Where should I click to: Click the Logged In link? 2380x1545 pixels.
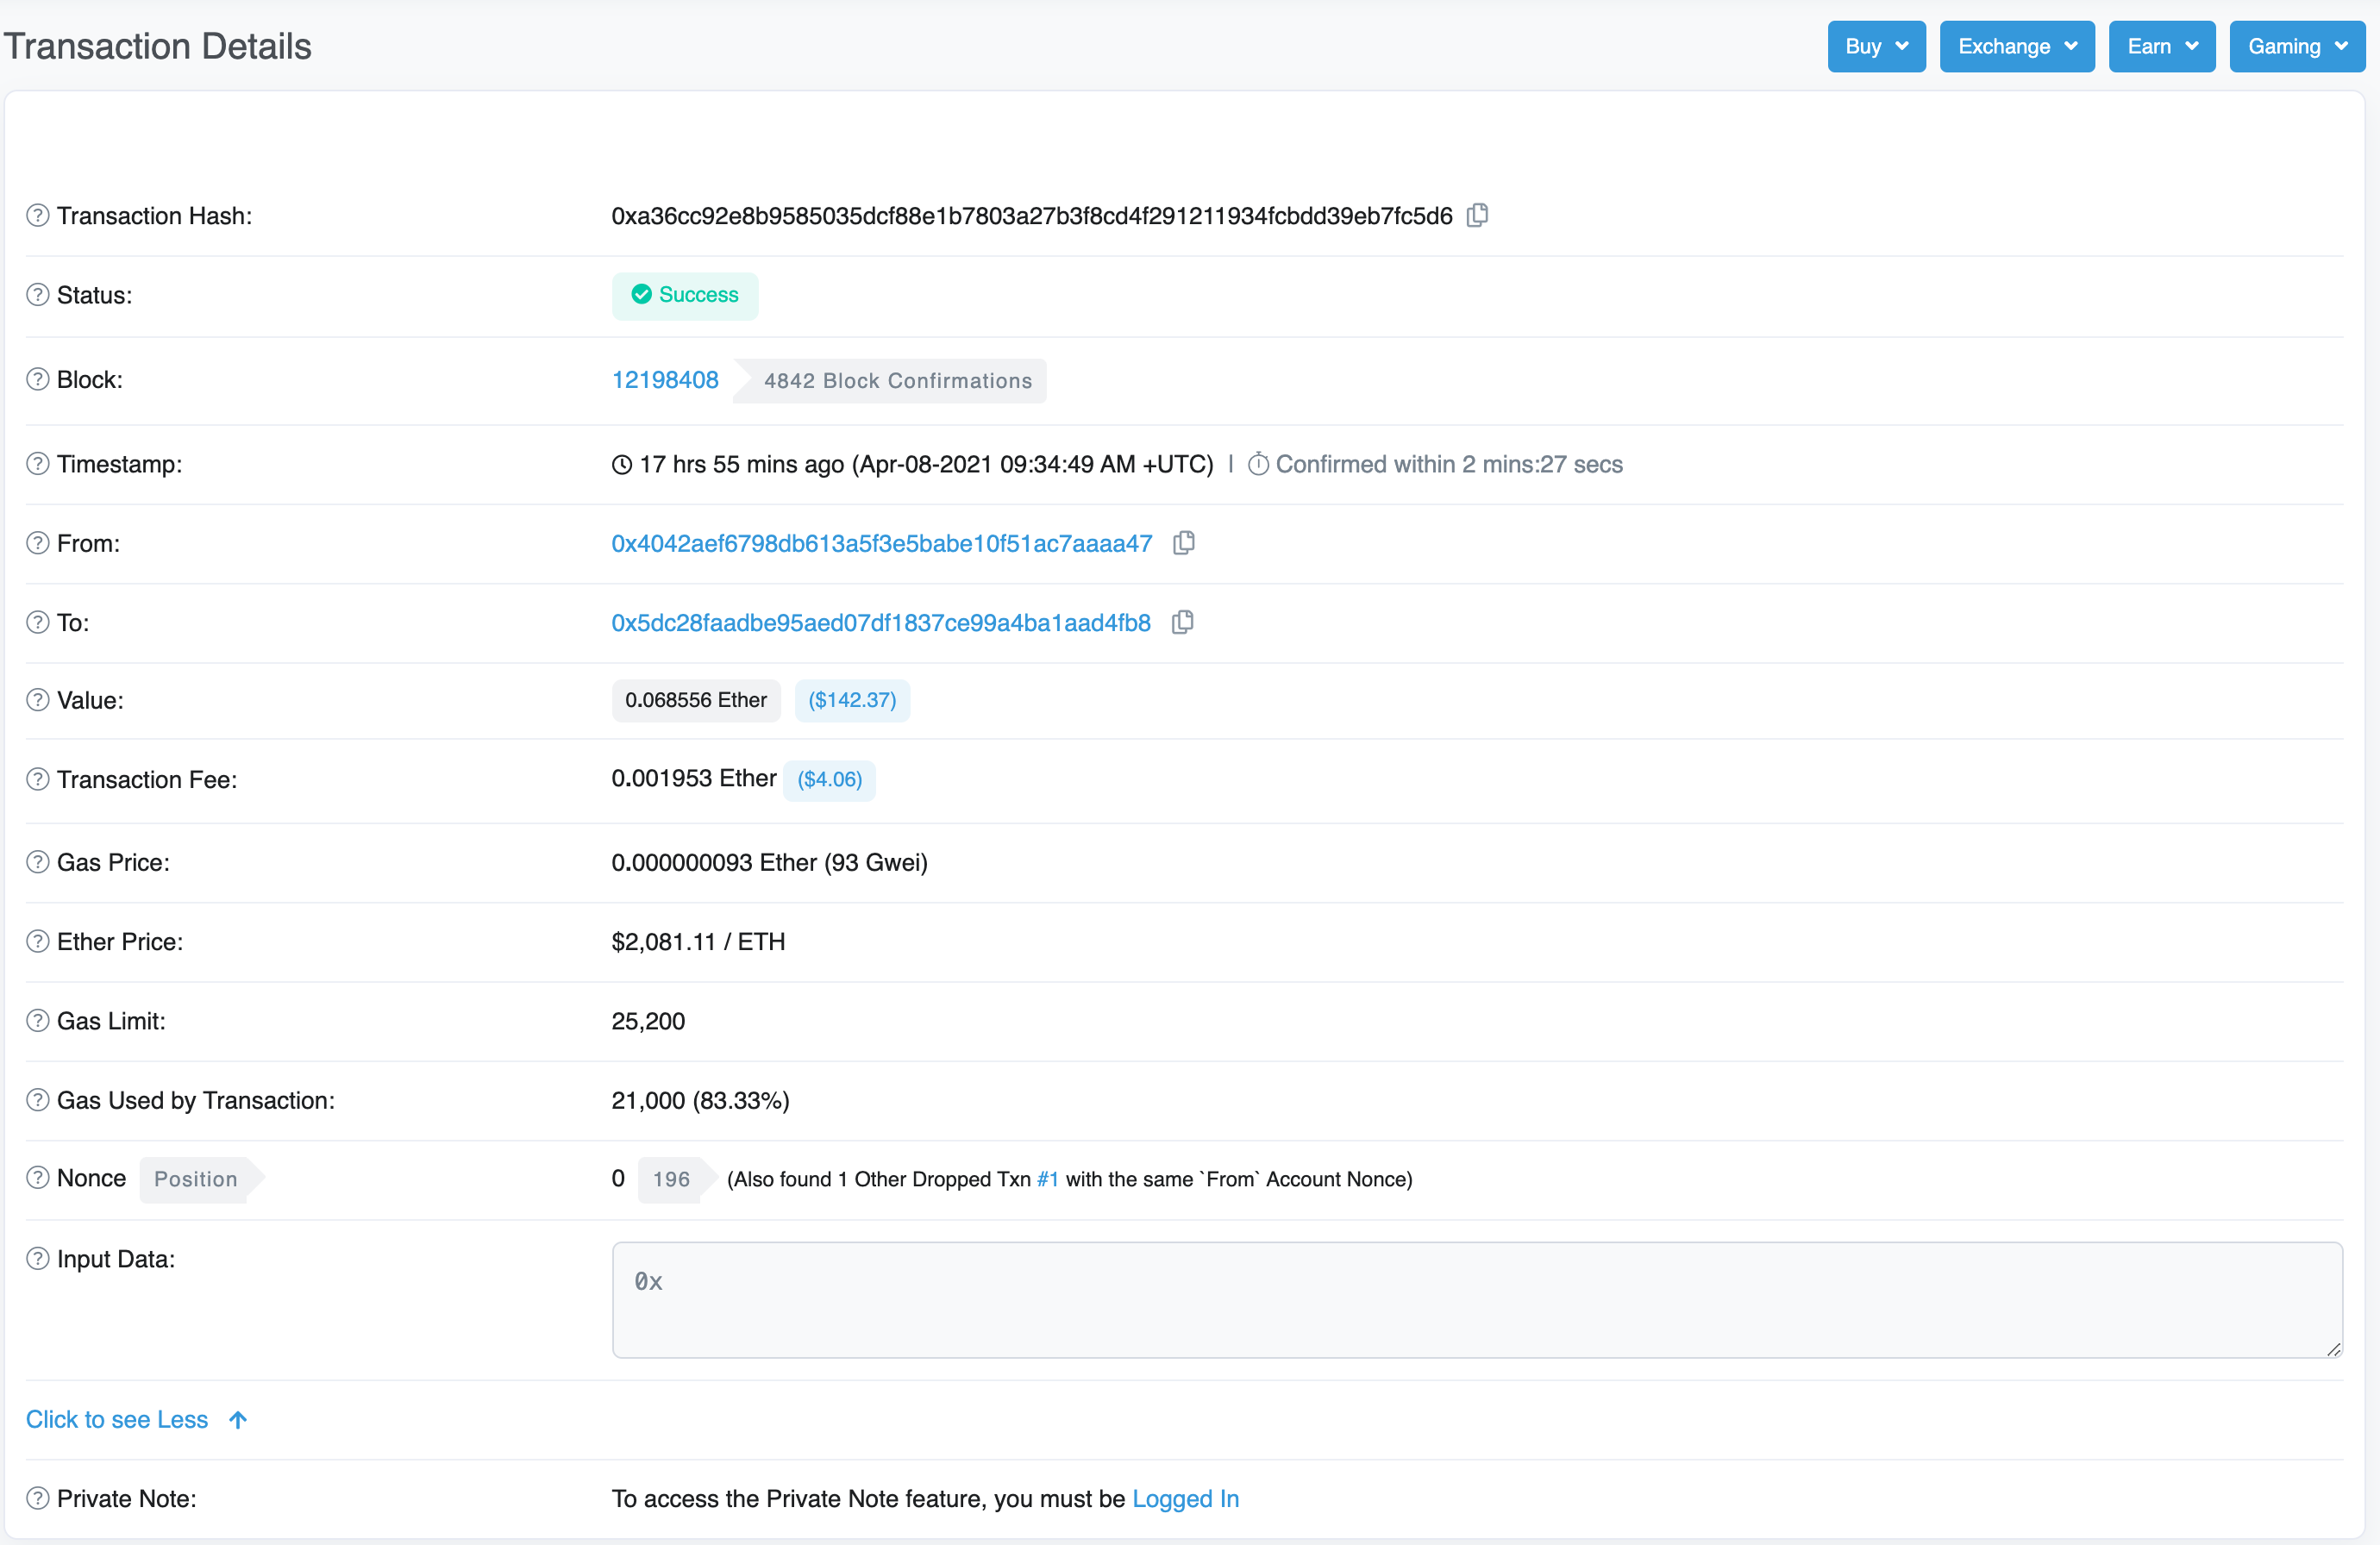[x=1185, y=1498]
